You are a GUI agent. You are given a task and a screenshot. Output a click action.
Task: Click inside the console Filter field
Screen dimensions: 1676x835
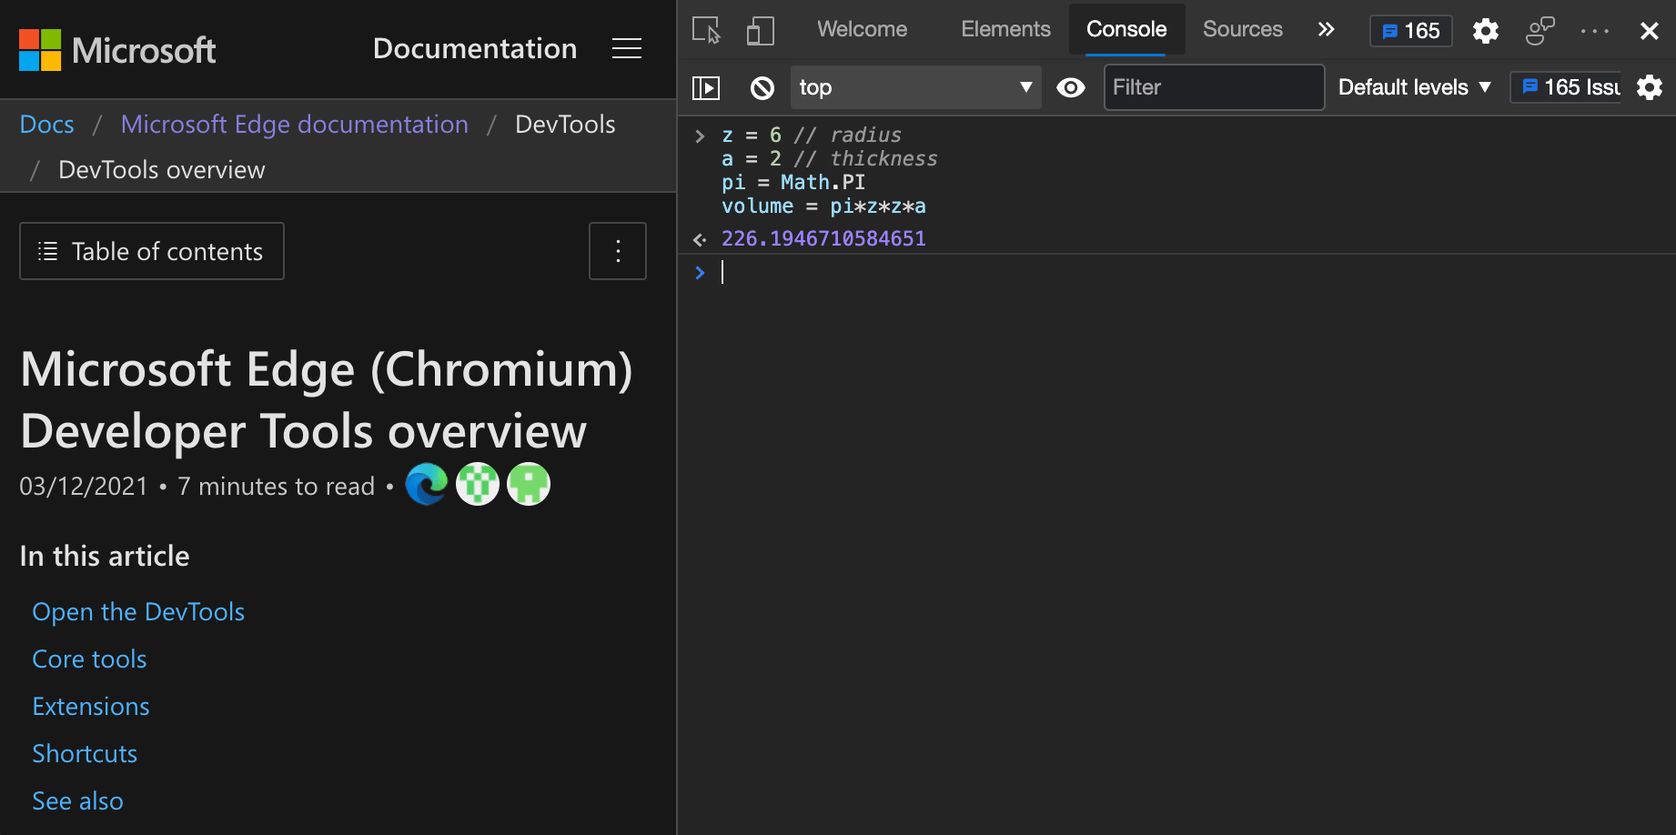click(1214, 87)
